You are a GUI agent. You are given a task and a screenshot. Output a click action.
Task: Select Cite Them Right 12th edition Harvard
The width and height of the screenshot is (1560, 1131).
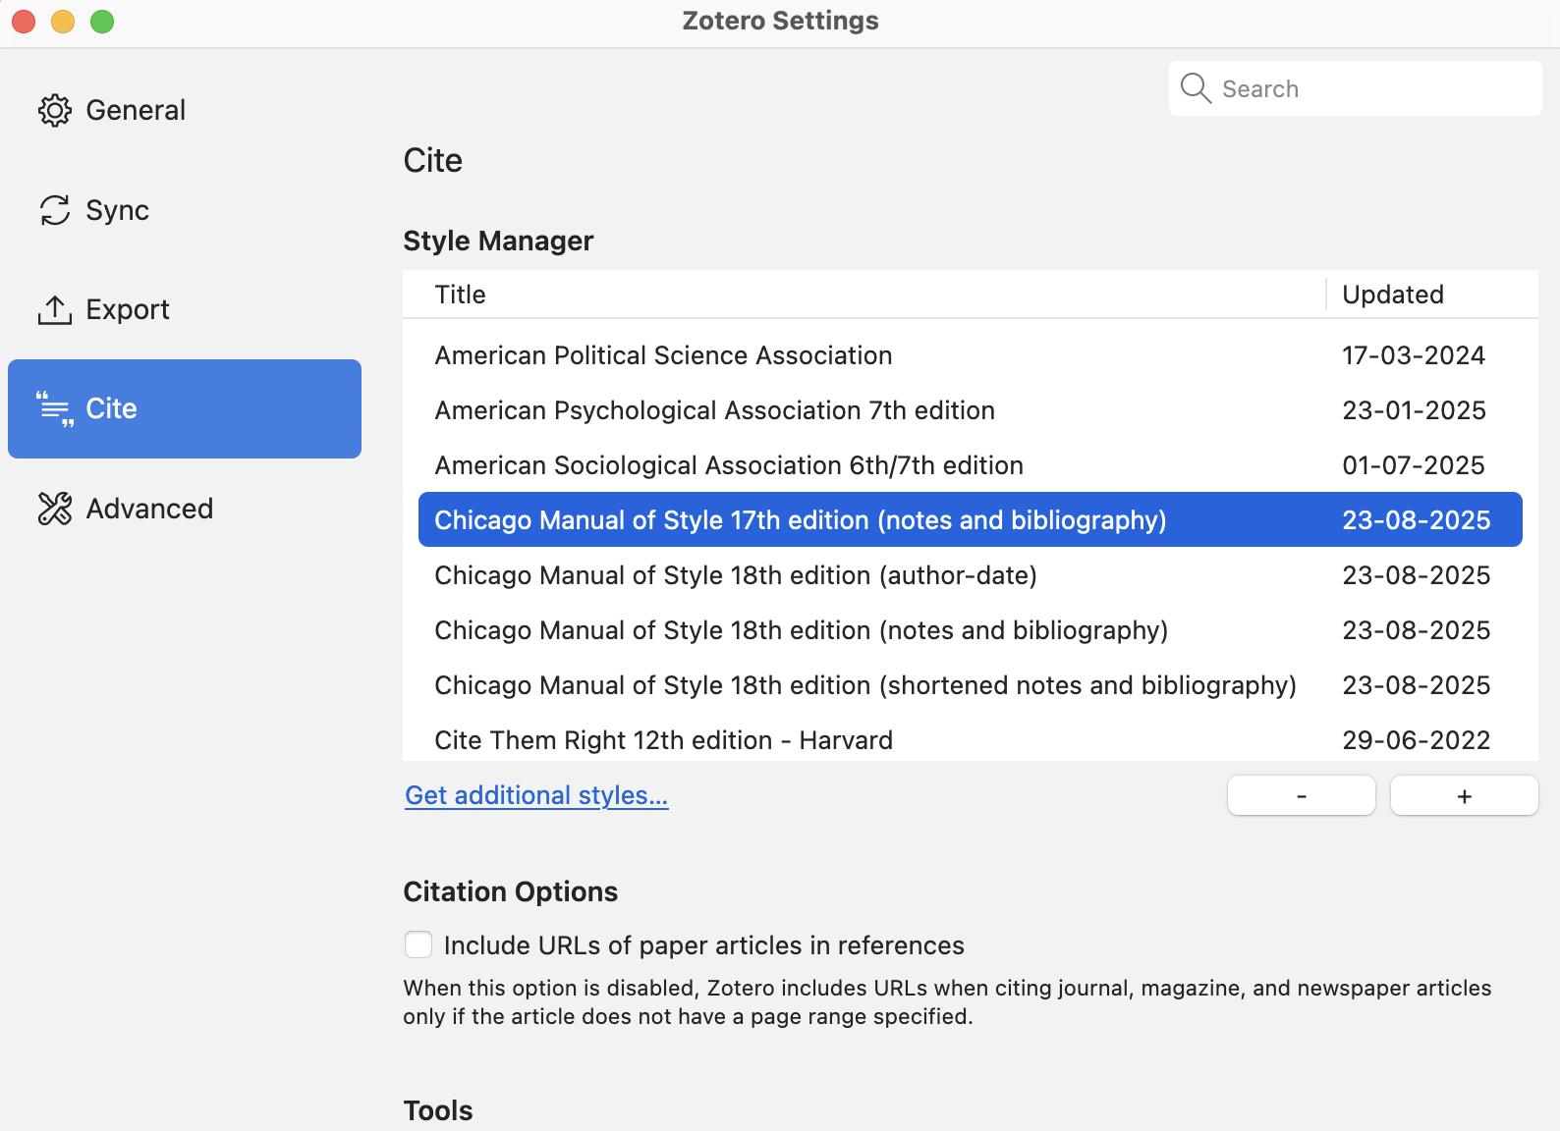point(971,738)
